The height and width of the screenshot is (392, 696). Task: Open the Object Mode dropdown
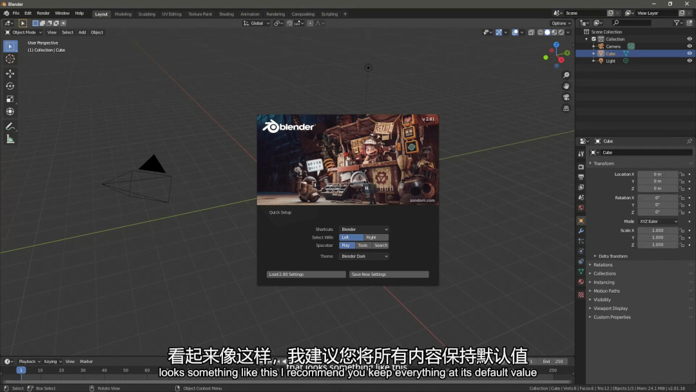coord(24,32)
